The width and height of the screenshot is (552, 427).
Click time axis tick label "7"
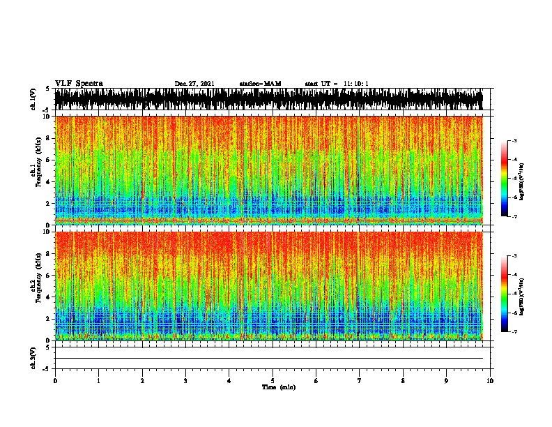click(360, 381)
